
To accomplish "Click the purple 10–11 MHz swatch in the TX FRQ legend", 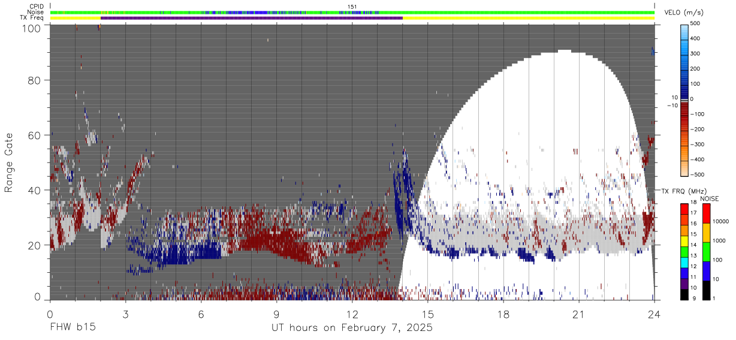I will click(x=685, y=284).
